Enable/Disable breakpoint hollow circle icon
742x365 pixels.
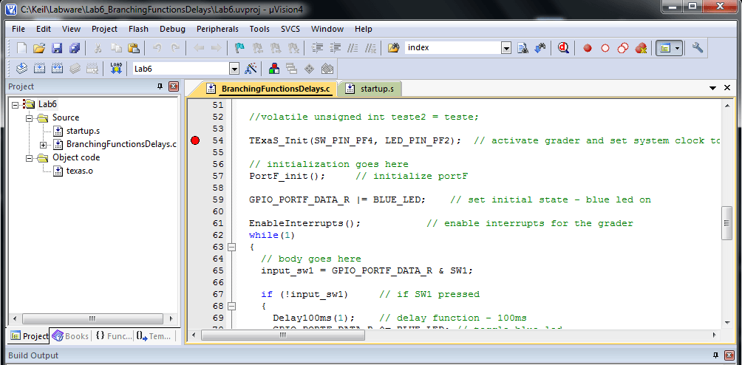(x=605, y=48)
